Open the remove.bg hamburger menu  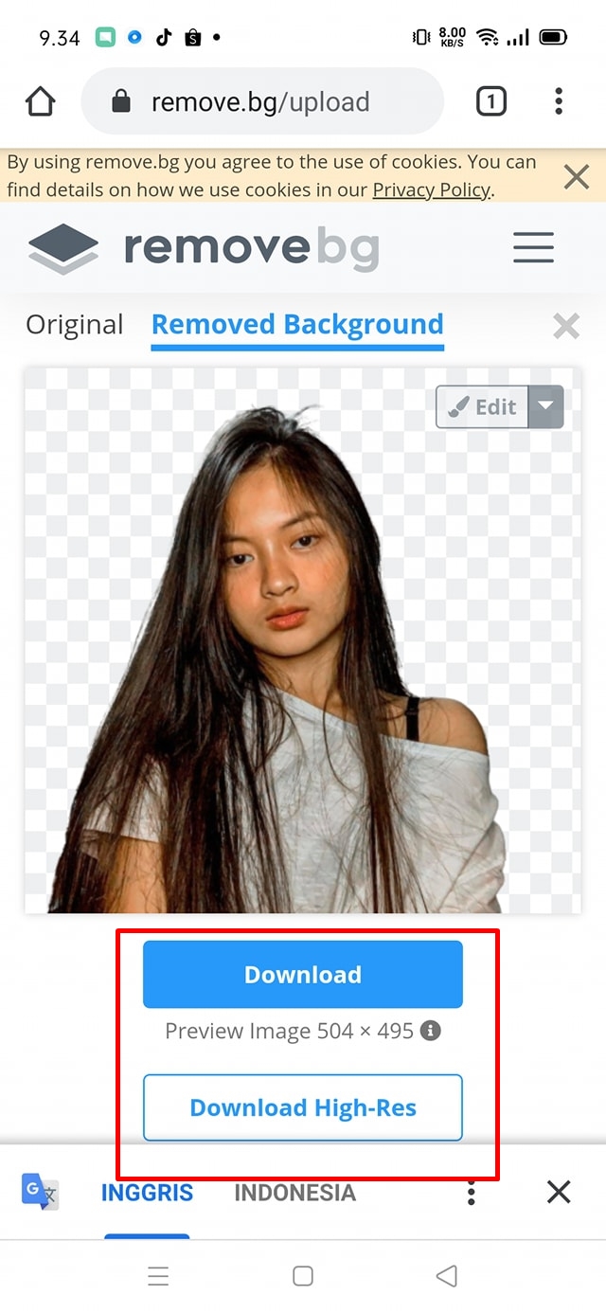coord(534,248)
